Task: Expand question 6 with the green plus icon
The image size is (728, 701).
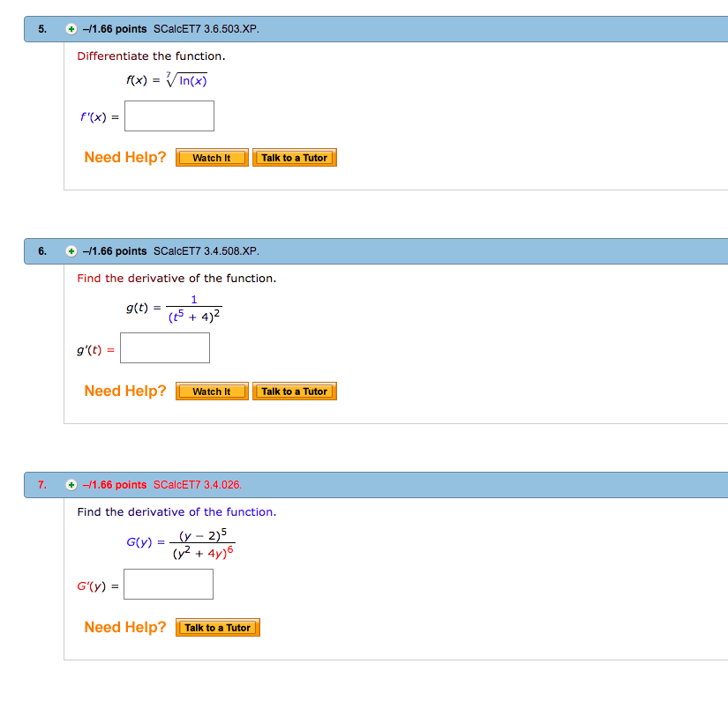Action: point(71,251)
